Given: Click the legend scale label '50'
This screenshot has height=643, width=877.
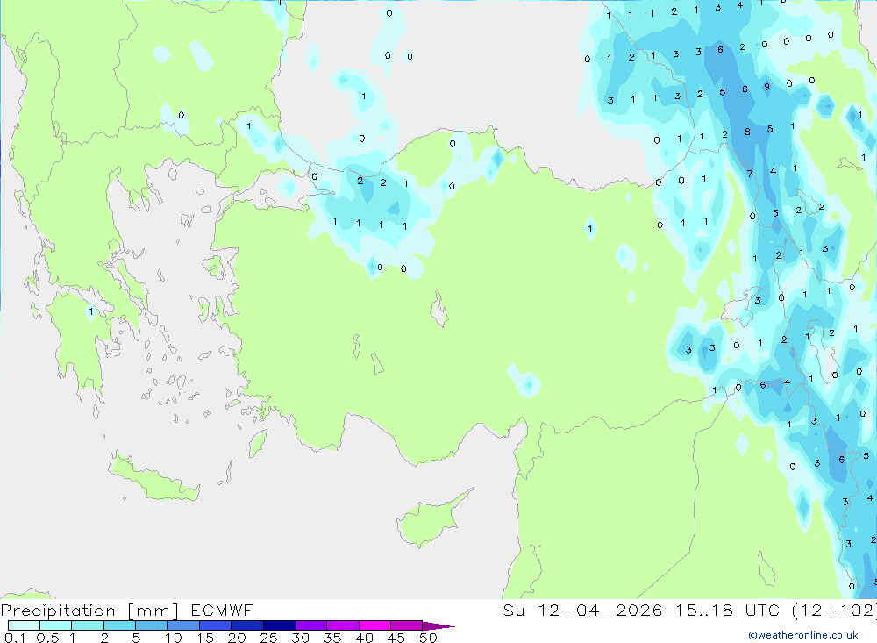Looking at the screenshot, I should pos(429,638).
